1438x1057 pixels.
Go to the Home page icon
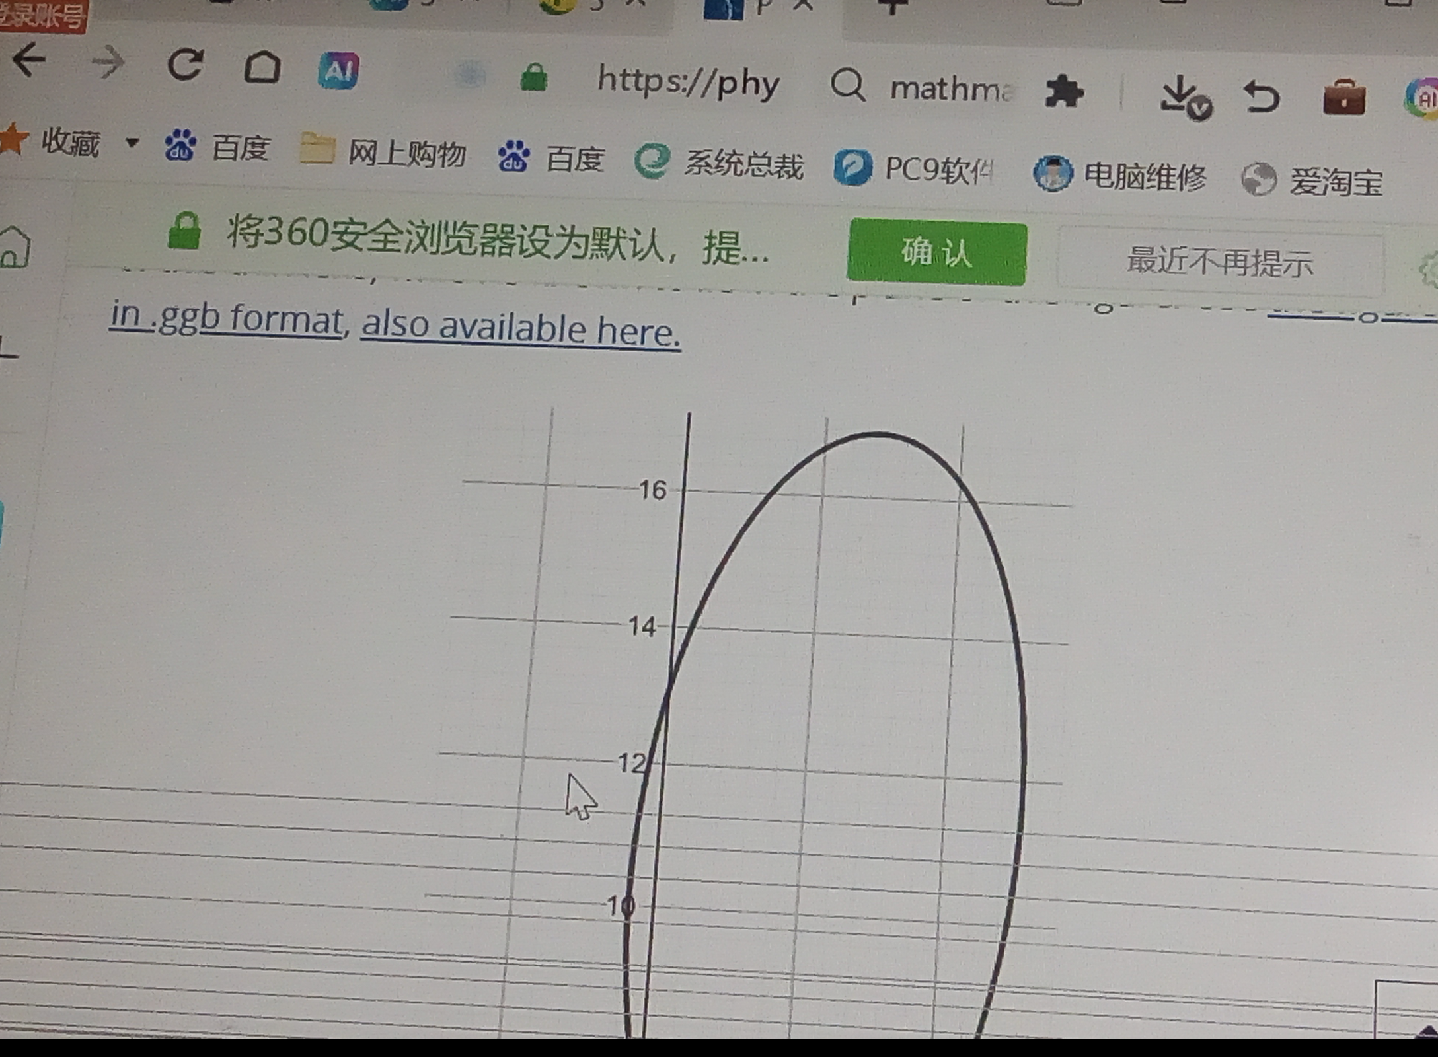pyautogui.click(x=262, y=67)
